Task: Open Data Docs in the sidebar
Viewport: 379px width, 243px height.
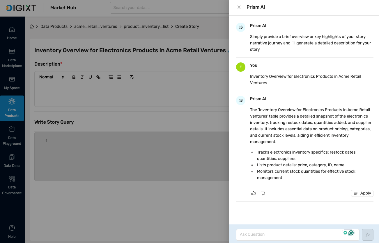Action: 12,161
